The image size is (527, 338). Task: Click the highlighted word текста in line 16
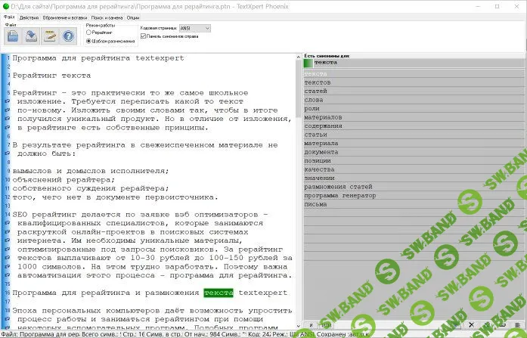point(219,293)
